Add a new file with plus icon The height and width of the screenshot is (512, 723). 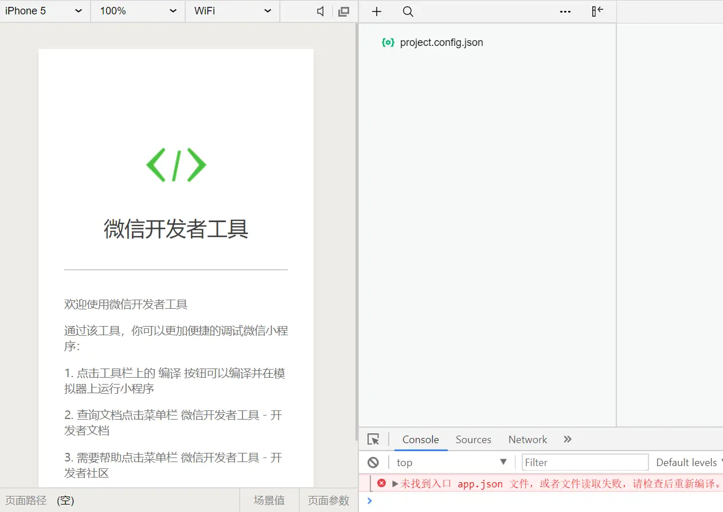click(x=377, y=11)
